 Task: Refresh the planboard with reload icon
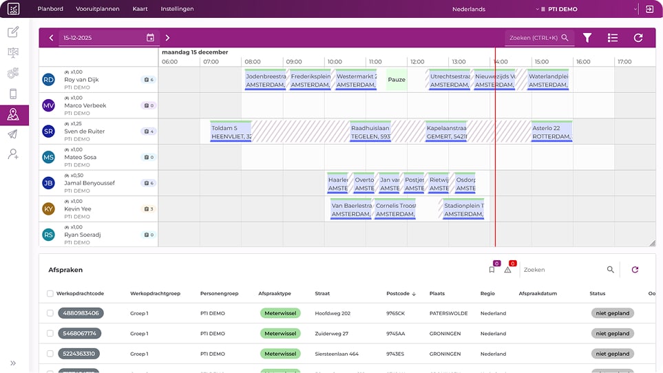click(638, 38)
